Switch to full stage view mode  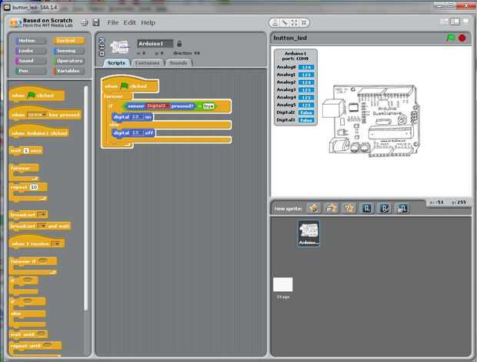point(455,22)
